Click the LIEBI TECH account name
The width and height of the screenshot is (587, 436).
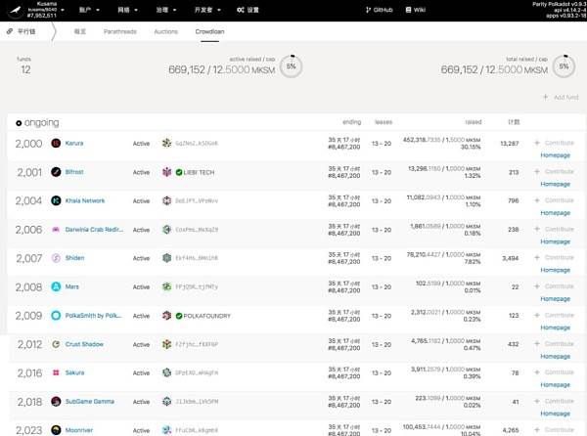pos(199,172)
